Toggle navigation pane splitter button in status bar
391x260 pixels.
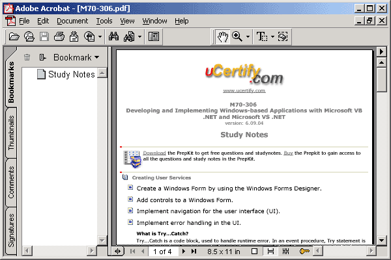coord(117,252)
